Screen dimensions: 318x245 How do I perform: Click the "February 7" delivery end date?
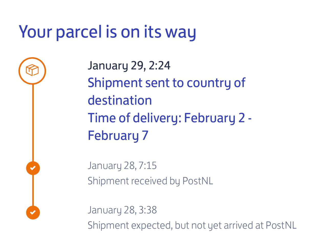[118, 135]
